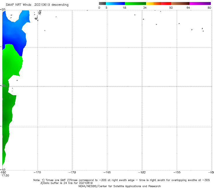Pick the red segment of the color scale

166,3
